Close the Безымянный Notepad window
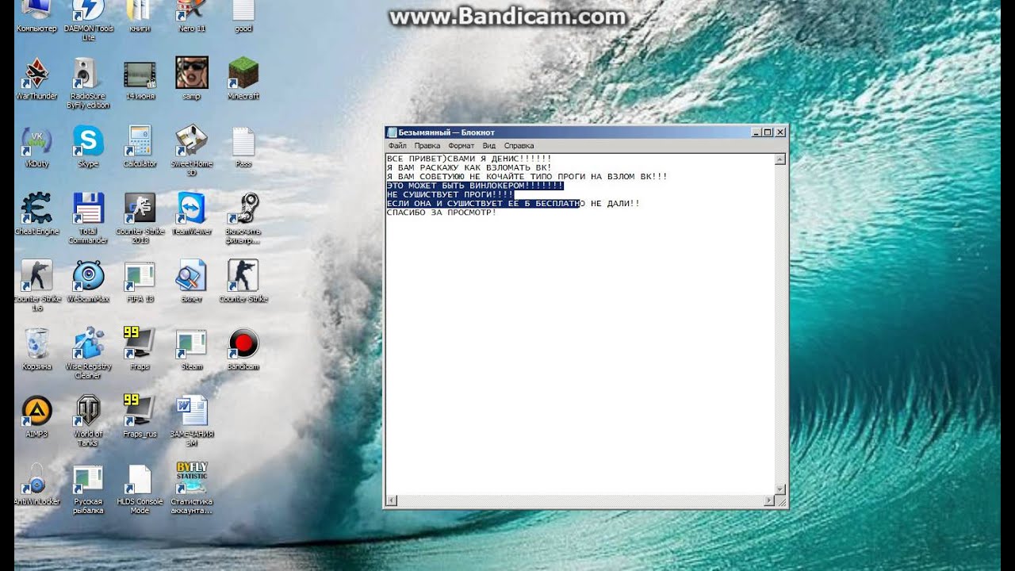1015x571 pixels. click(779, 132)
